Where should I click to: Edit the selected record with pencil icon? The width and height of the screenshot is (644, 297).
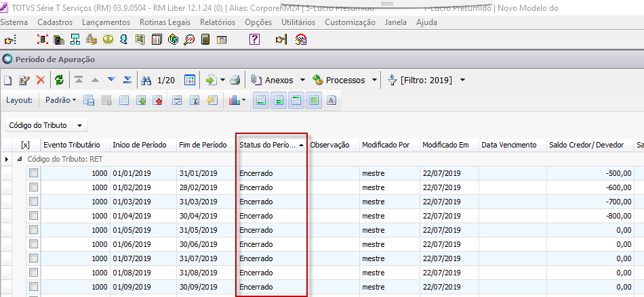click(24, 81)
